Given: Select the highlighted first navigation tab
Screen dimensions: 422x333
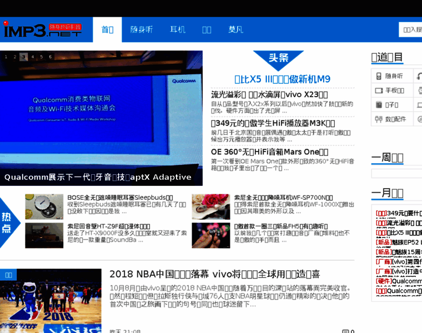Looking at the screenshot, I should pos(107,29).
